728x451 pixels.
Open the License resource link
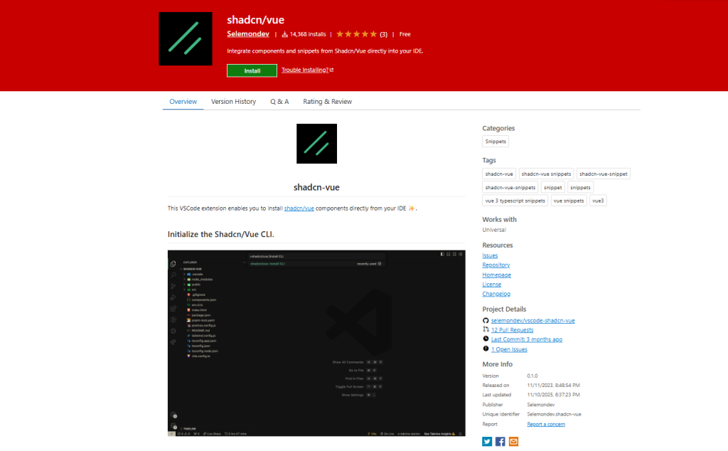(x=492, y=285)
